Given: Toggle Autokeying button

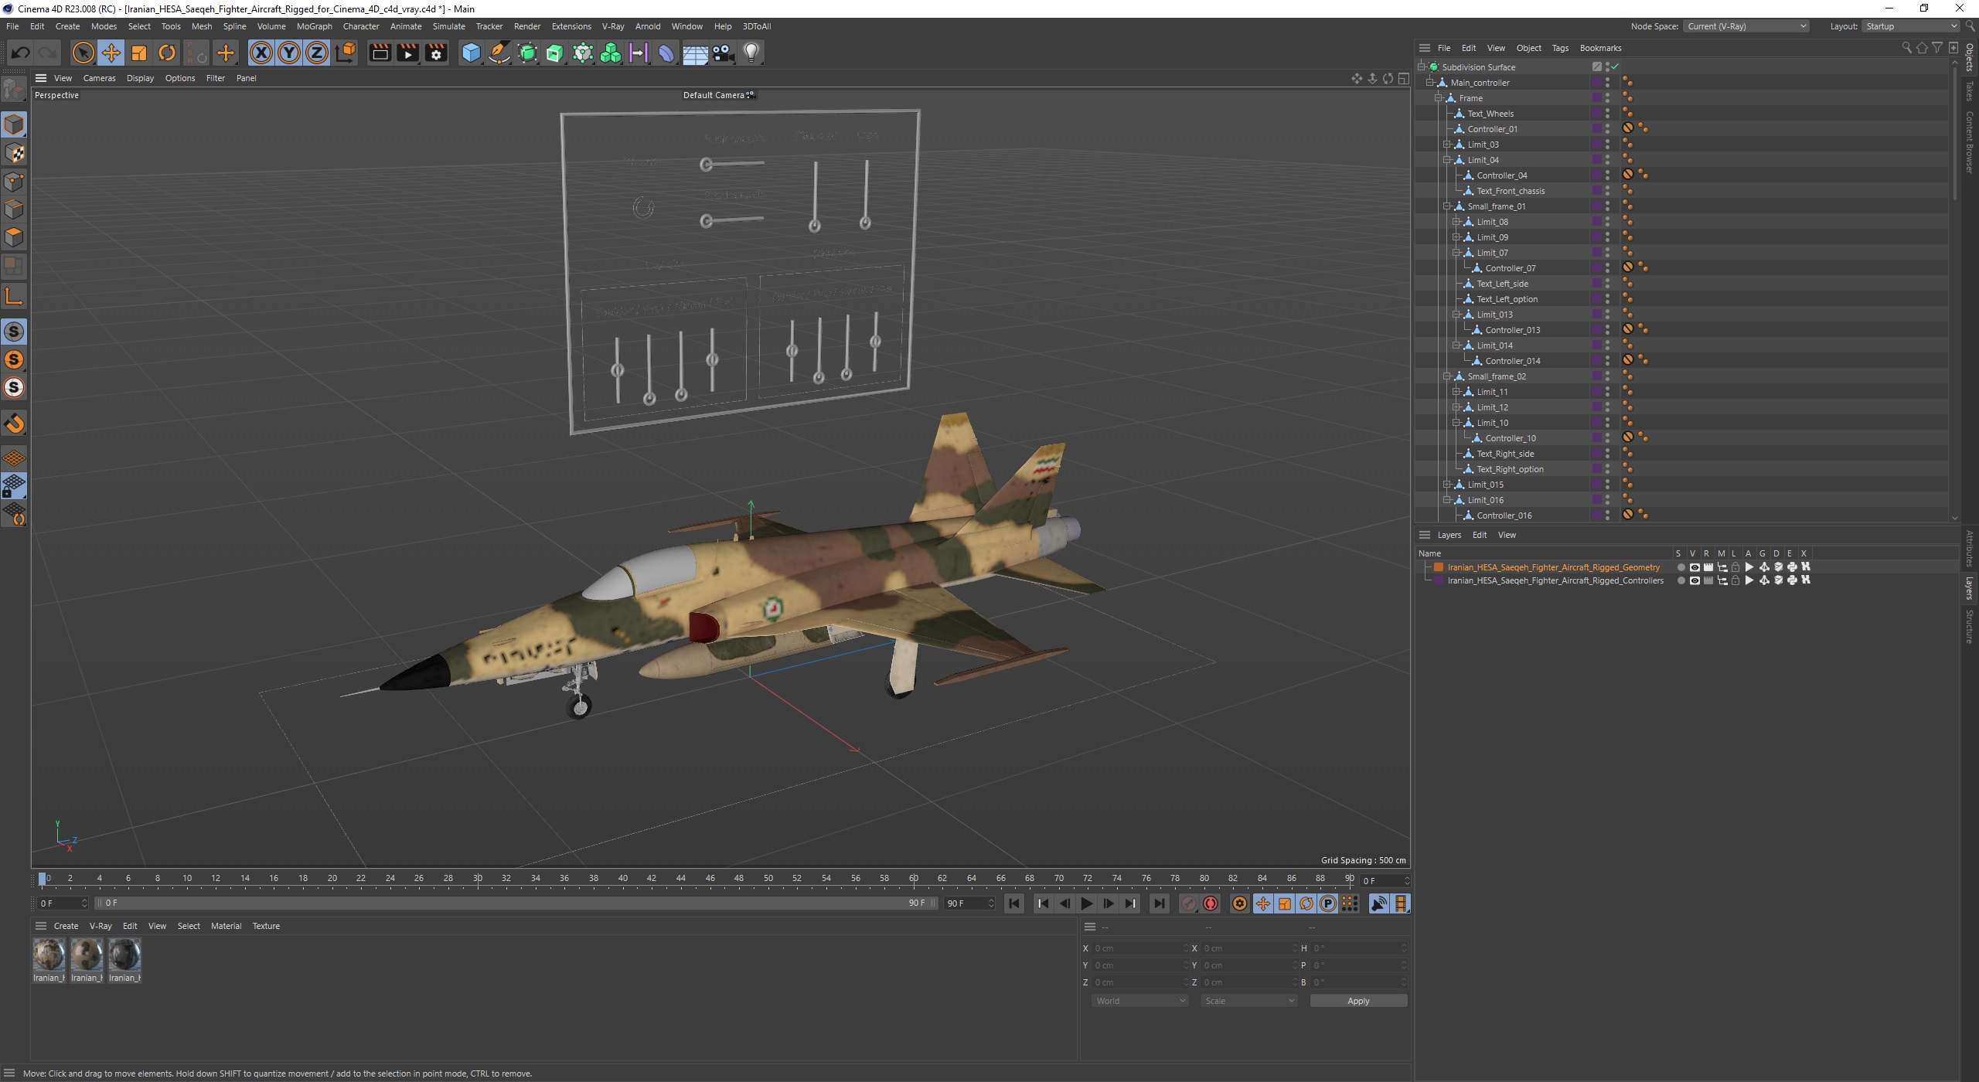Looking at the screenshot, I should 1211,903.
